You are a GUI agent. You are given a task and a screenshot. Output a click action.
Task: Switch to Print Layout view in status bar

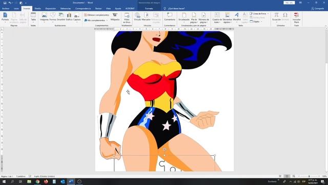click(x=287, y=176)
